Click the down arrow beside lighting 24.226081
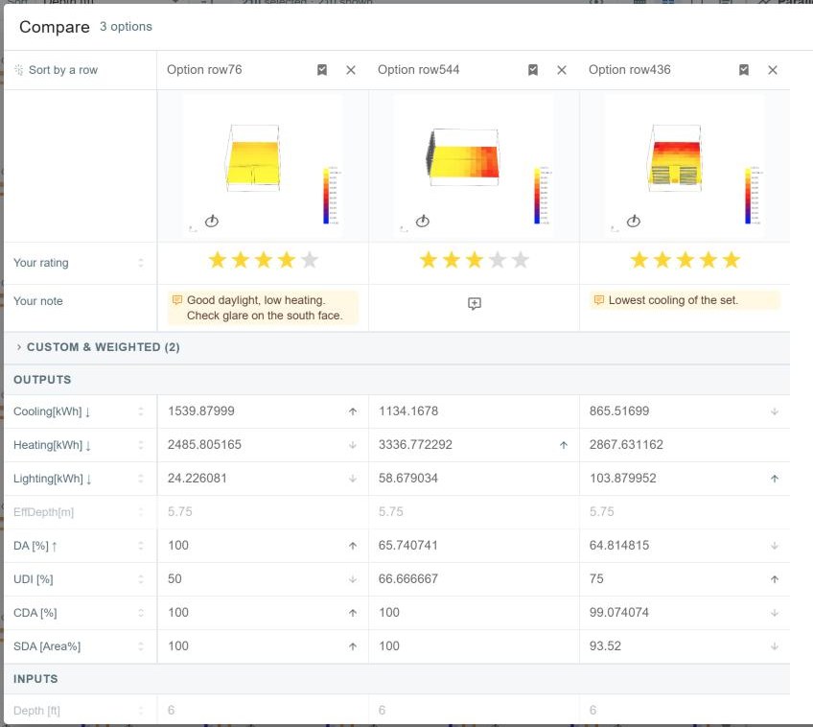 click(353, 479)
